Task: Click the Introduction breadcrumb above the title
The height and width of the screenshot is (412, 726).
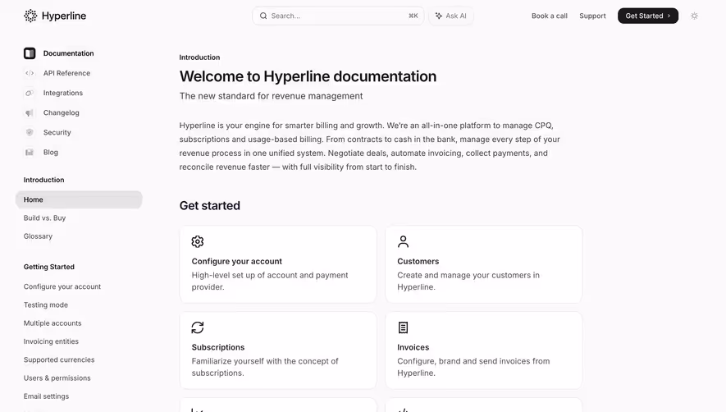Action: (x=199, y=57)
